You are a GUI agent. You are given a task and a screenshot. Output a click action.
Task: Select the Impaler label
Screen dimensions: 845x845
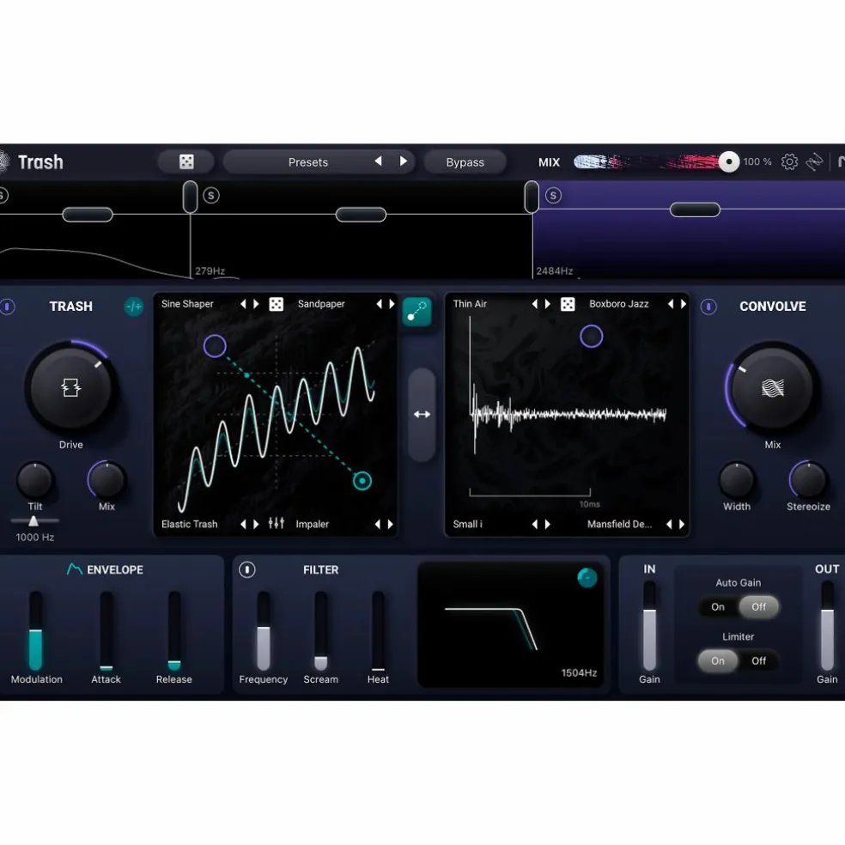312,524
